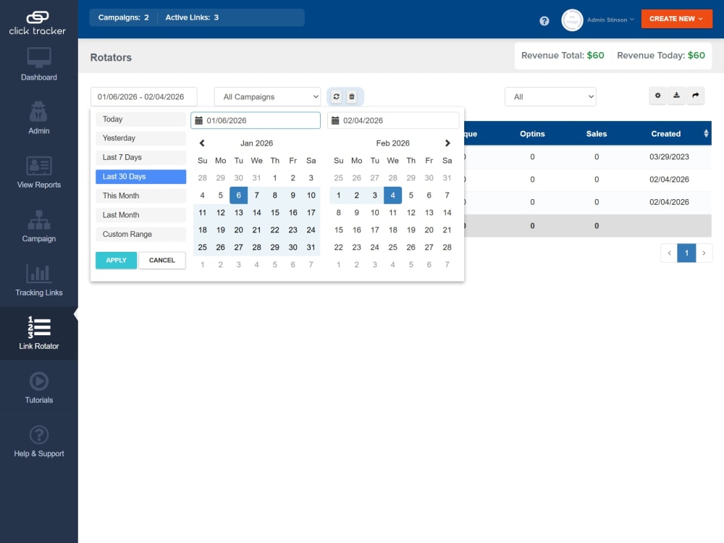
Task: Click created date 03/29/2023 cell
Action: pyautogui.click(x=669, y=157)
